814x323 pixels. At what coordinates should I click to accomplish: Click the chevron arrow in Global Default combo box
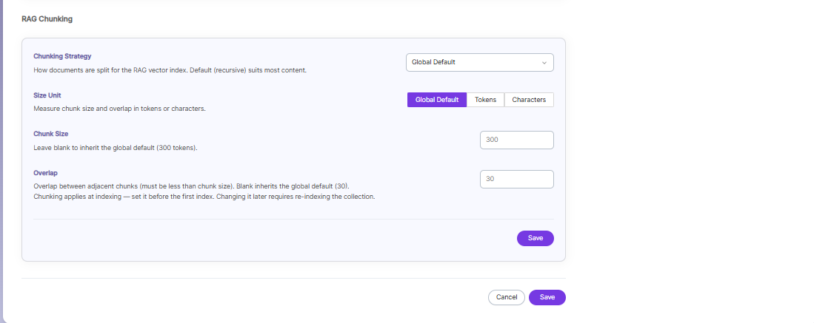click(x=544, y=63)
